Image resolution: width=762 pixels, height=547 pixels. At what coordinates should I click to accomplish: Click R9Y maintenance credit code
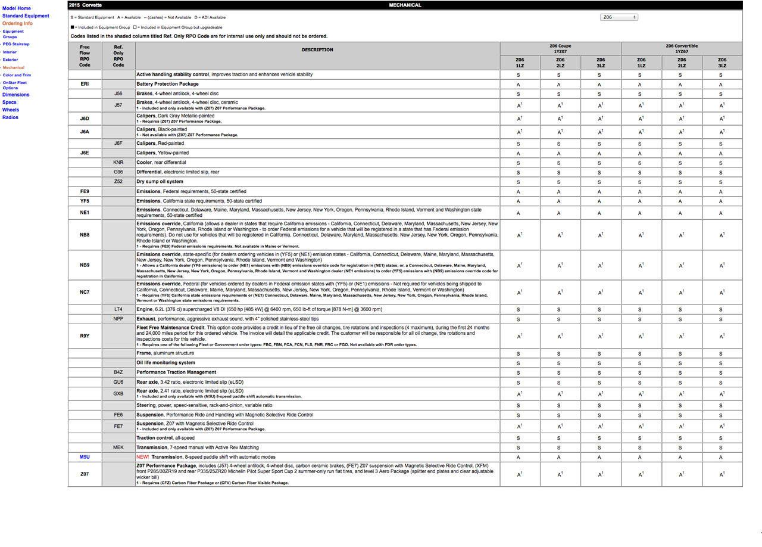point(85,336)
